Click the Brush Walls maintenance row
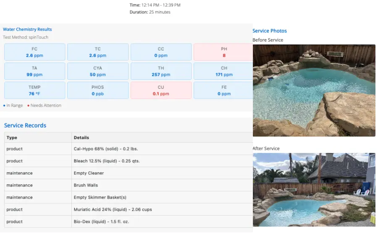The image size is (378, 252). tap(129, 185)
